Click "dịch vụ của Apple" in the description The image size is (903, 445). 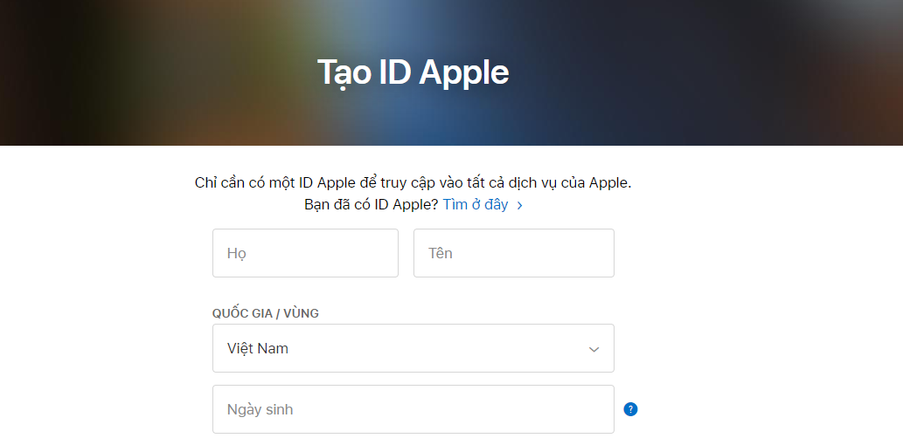572,182
